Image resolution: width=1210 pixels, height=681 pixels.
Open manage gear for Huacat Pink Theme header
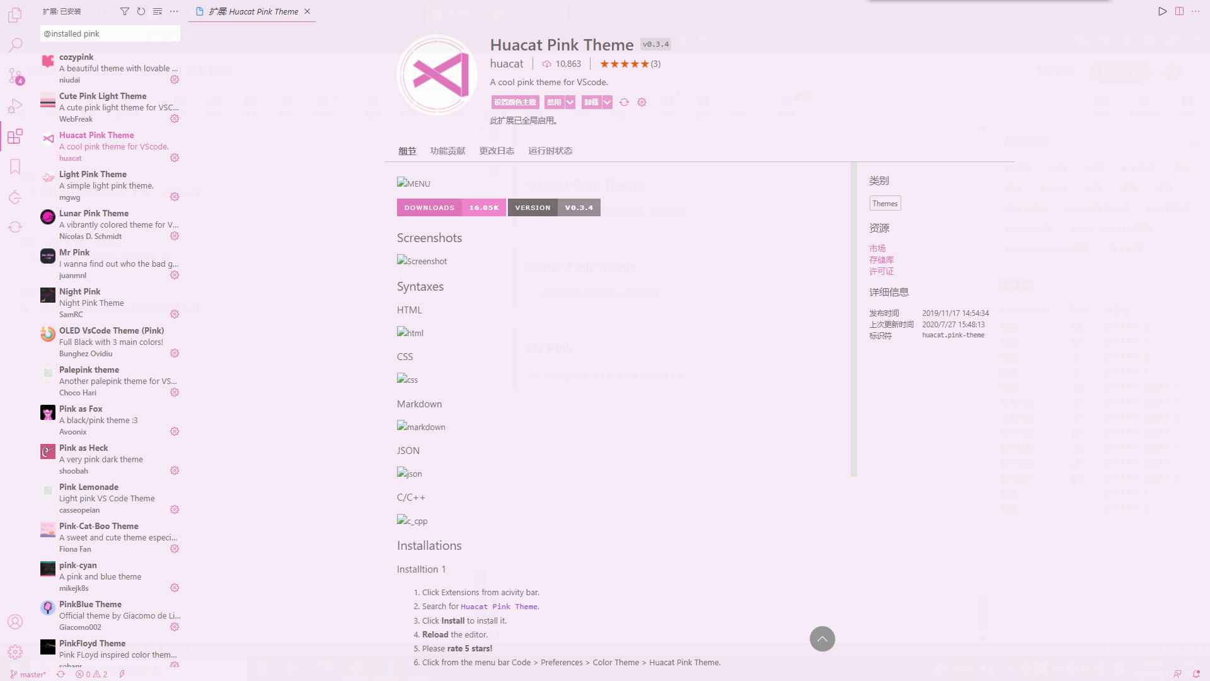642,102
